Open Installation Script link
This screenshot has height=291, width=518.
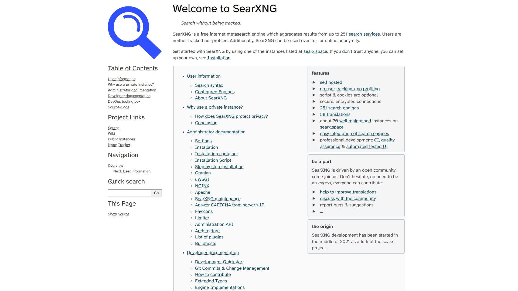click(213, 160)
